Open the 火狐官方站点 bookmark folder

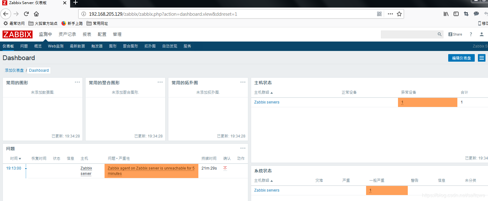(43, 23)
